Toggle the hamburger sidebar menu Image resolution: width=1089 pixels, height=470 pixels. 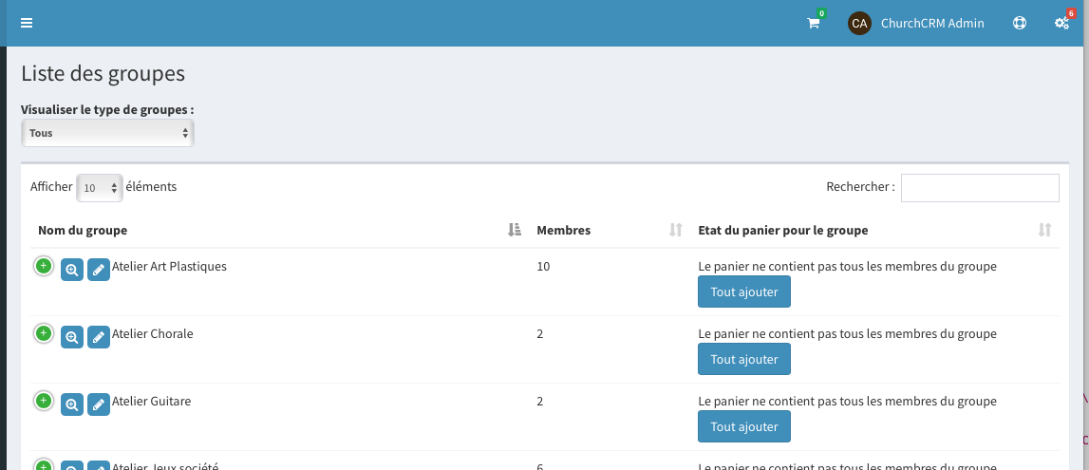[27, 23]
